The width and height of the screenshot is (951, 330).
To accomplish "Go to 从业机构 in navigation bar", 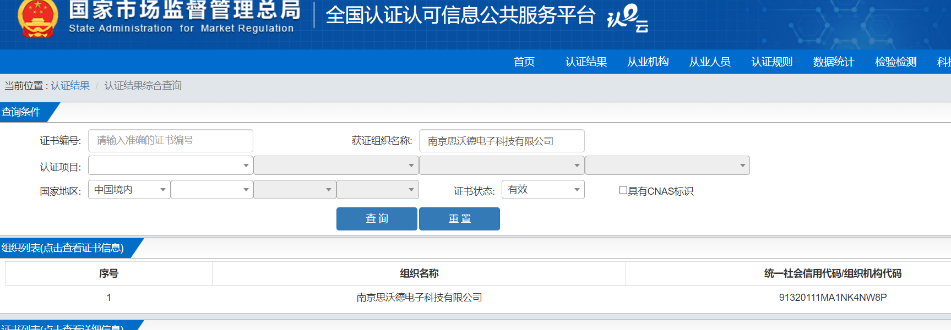I will 648,62.
